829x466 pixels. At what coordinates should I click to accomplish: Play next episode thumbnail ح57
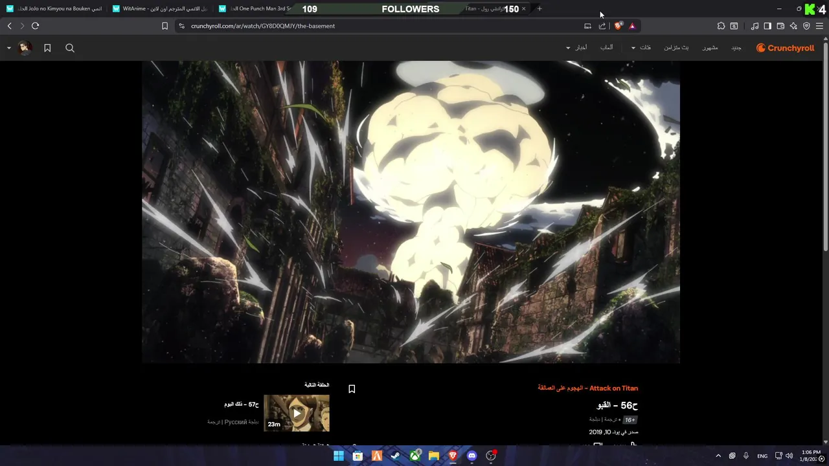(297, 413)
